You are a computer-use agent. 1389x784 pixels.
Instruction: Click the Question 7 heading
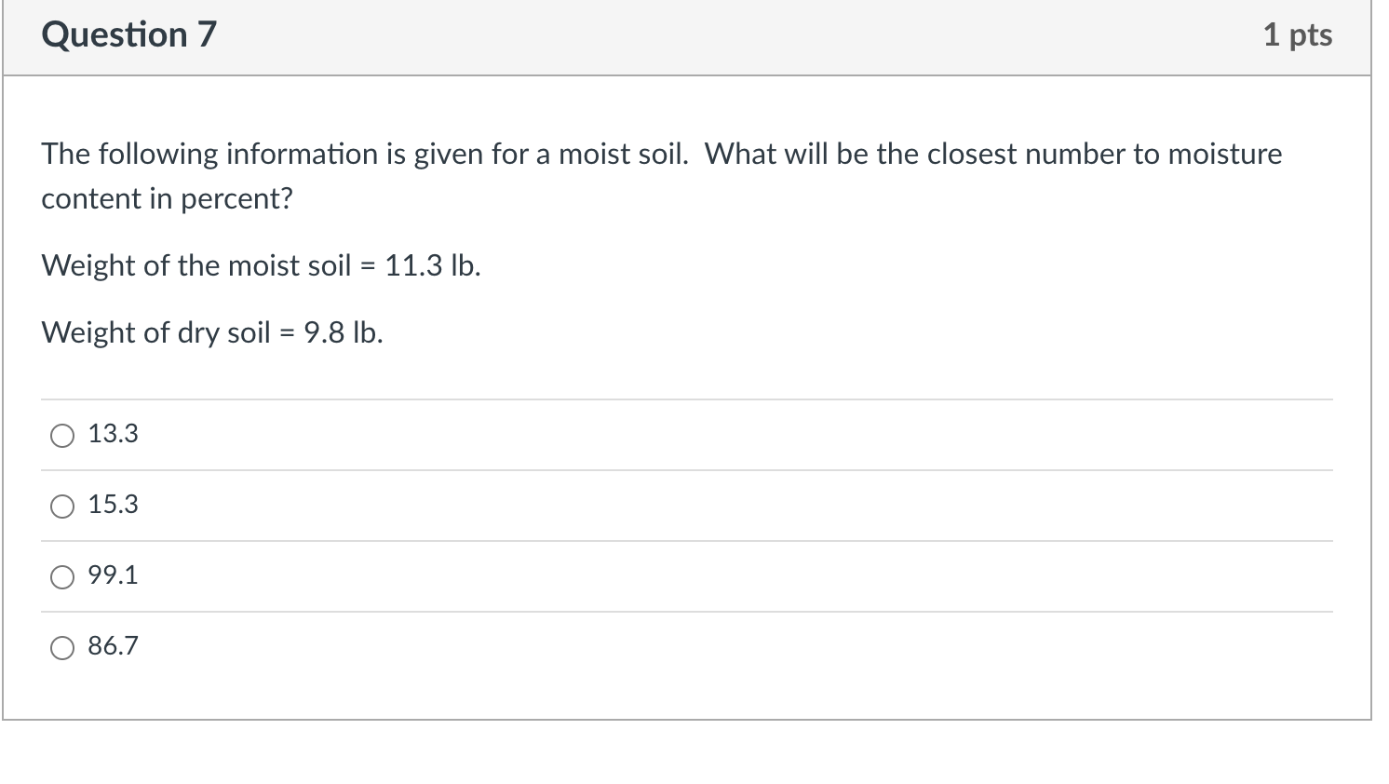(x=128, y=35)
